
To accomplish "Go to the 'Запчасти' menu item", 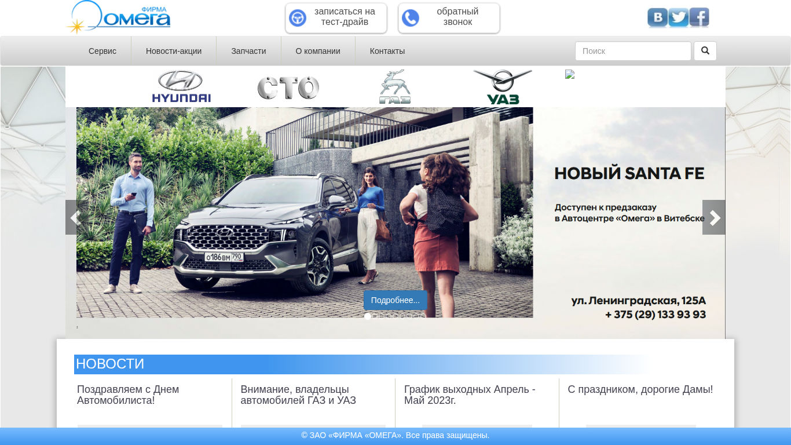I will point(248,51).
